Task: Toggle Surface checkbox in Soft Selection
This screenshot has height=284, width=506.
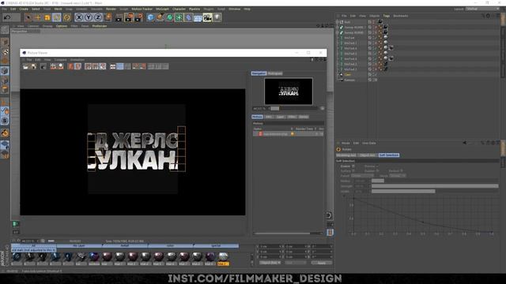Action: coord(353,170)
